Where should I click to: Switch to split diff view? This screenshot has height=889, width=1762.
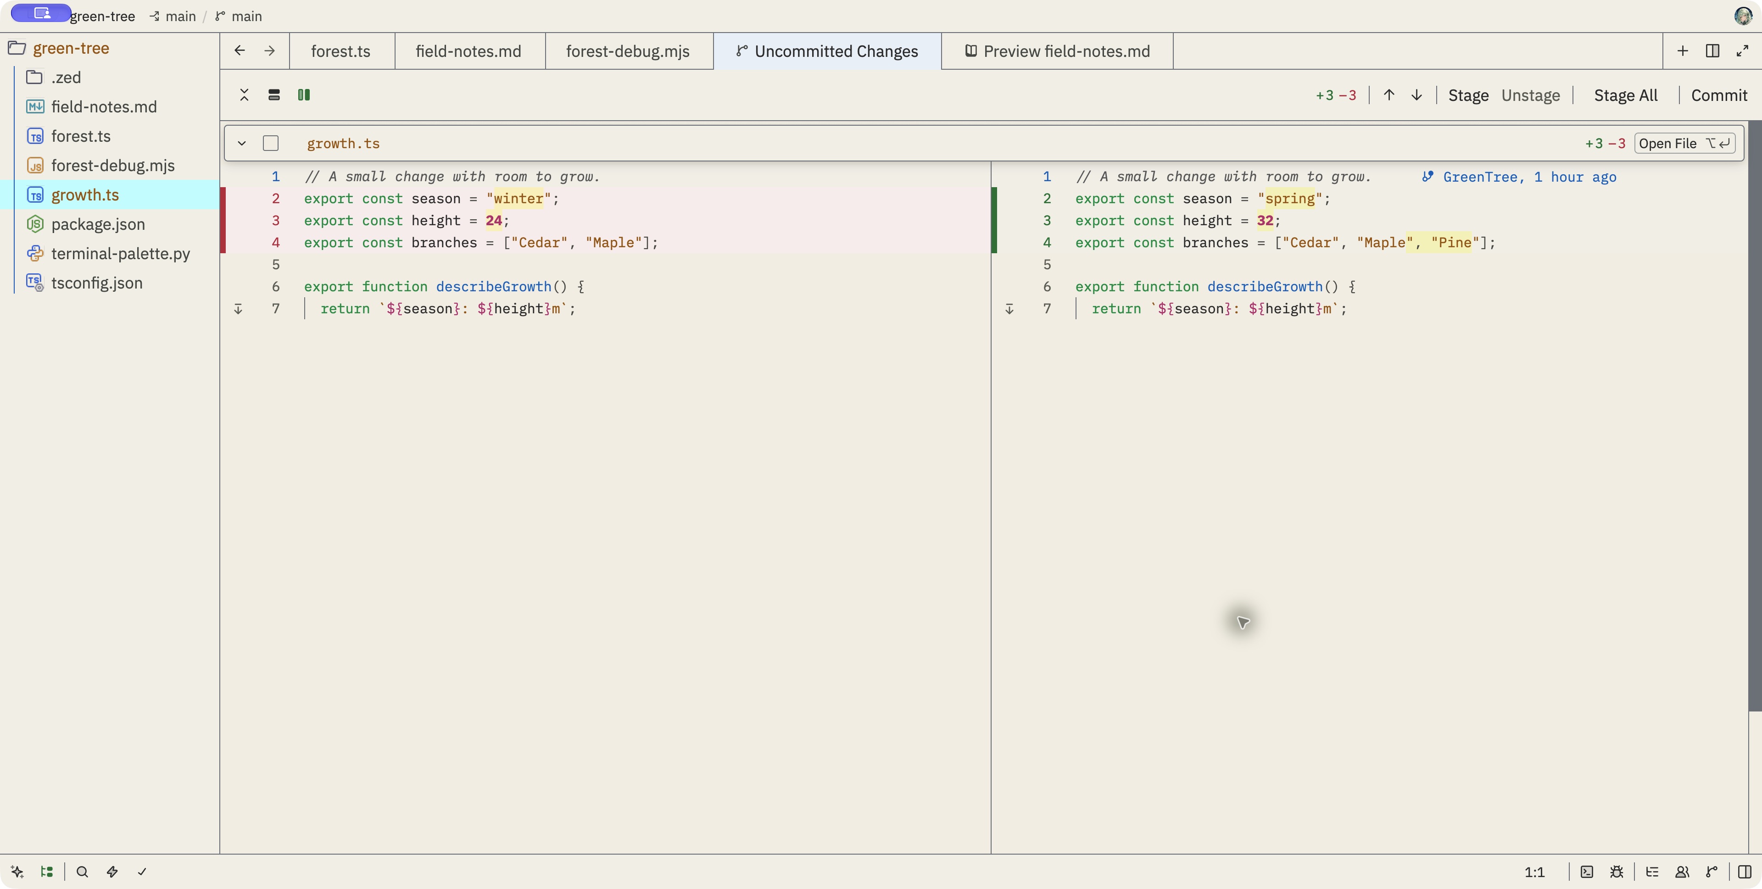point(304,95)
